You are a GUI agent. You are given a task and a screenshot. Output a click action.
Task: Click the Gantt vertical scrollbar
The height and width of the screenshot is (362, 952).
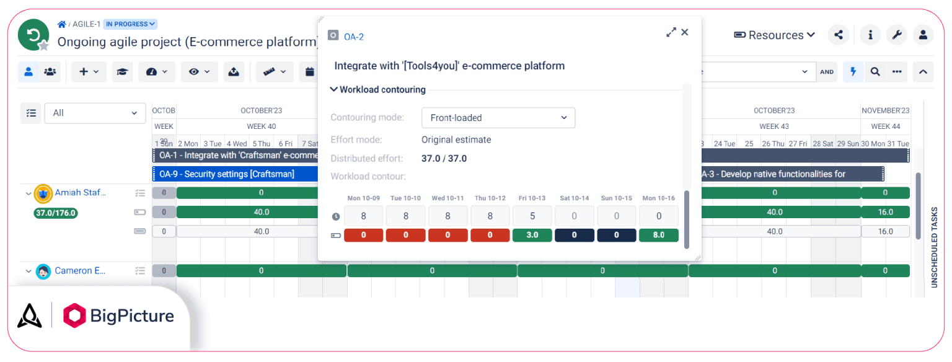tap(919, 206)
